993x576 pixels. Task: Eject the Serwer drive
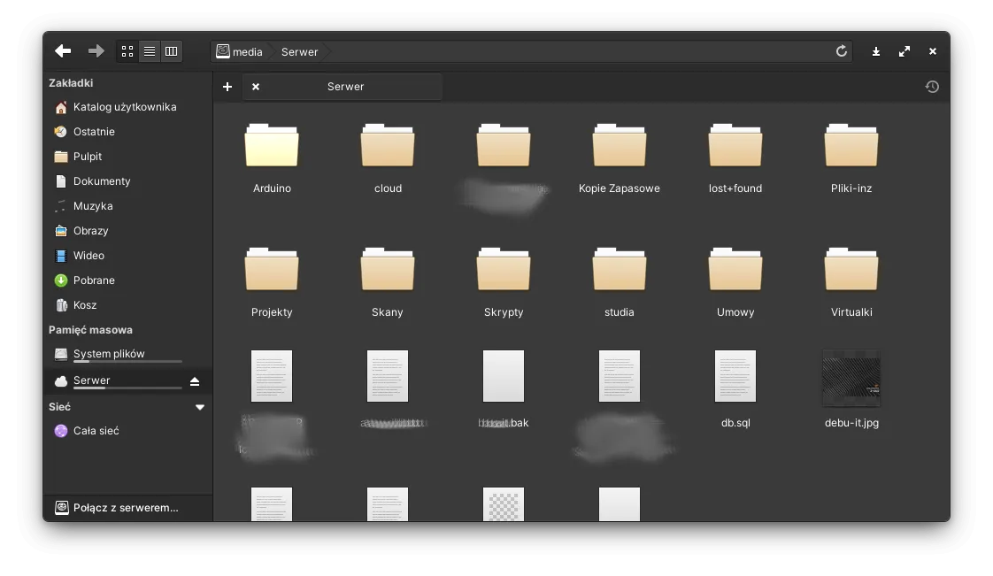(x=195, y=381)
